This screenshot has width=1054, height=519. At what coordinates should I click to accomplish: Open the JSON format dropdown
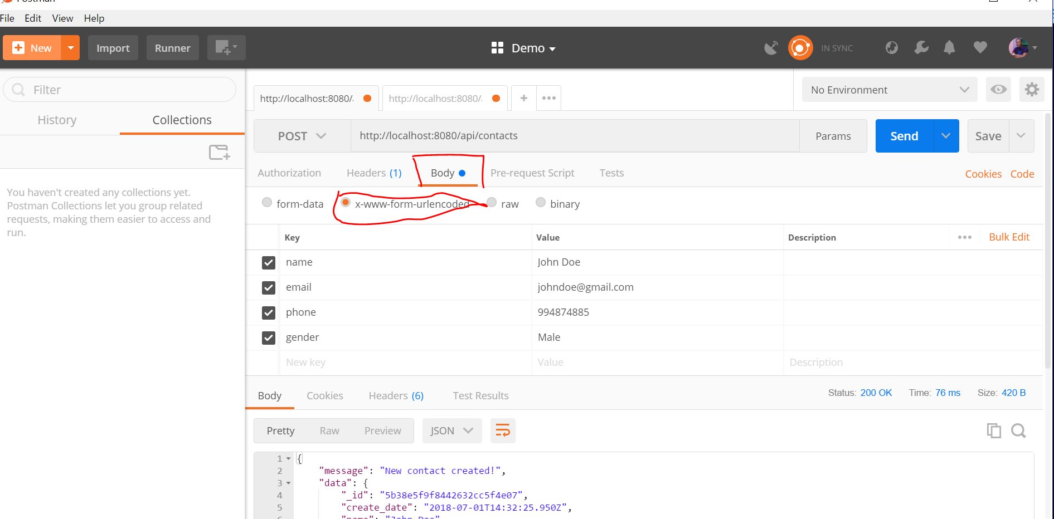[452, 430]
